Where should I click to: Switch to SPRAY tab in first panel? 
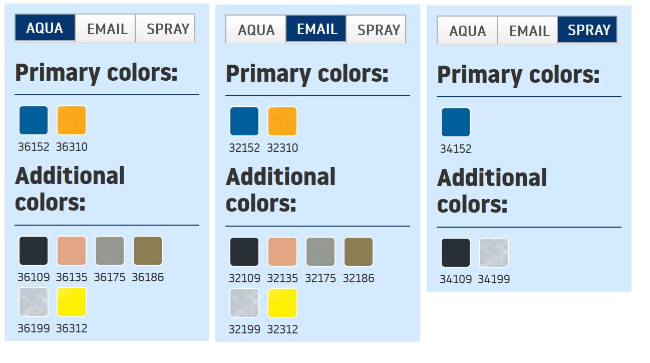tap(166, 29)
